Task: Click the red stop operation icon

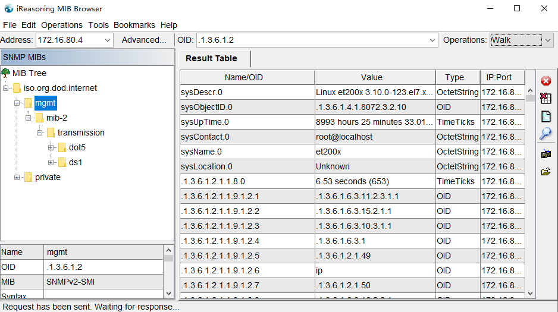Action: 546,81
